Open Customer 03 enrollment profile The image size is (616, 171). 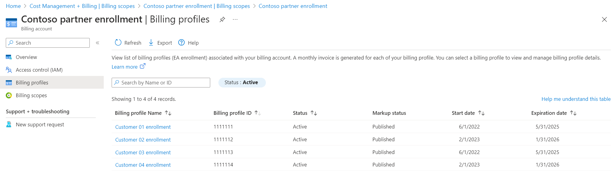[143, 152]
